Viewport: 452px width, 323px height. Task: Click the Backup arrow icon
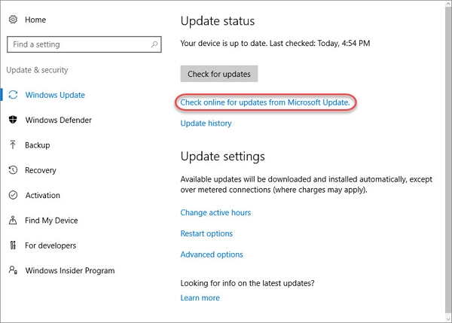(x=13, y=145)
